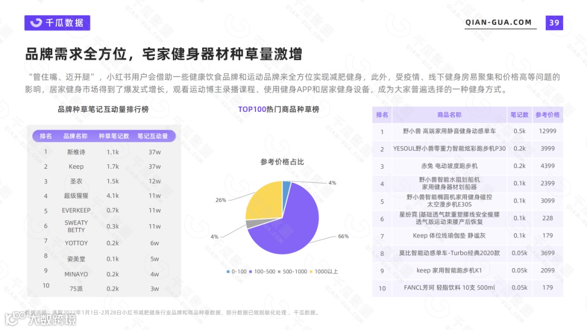Viewport: 587px width, 330px height.
Task: Click the 12999 price cell
Action: coord(547,131)
